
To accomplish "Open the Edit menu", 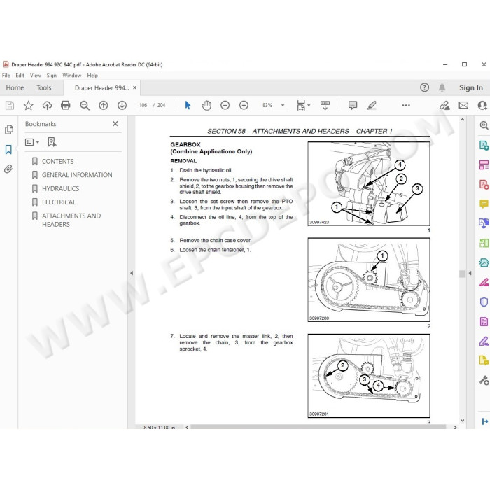I will (x=20, y=76).
